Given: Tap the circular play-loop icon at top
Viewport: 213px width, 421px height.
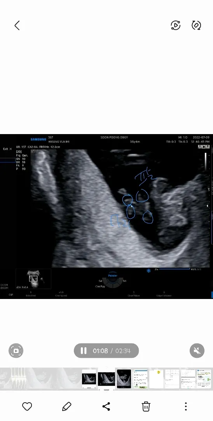Looking at the screenshot, I should (176, 25).
